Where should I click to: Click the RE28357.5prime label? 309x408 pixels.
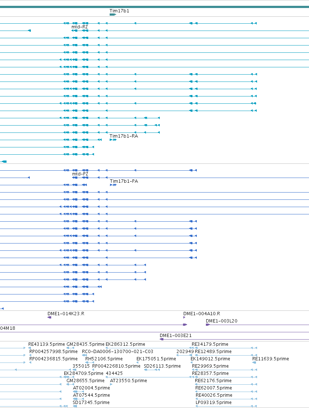[x=210, y=373]
